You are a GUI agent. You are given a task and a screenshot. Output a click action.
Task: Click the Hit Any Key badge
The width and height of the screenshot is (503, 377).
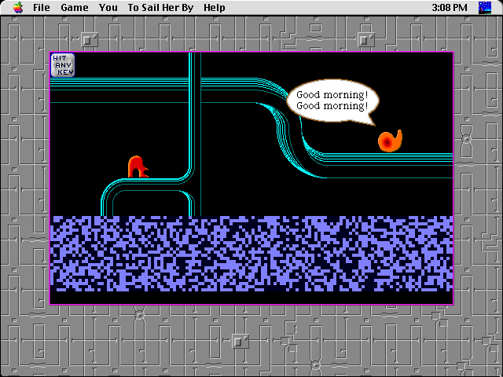[63, 65]
